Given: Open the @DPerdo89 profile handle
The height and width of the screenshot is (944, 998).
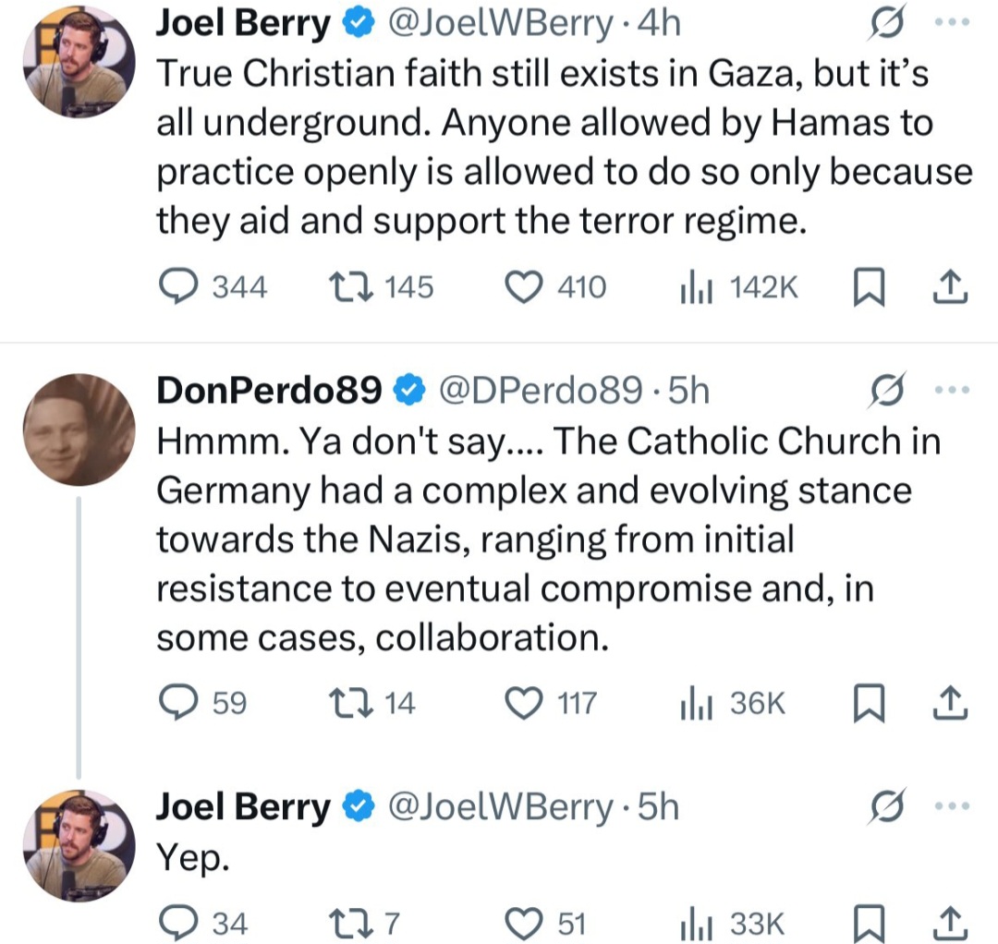Looking at the screenshot, I should pos(541,389).
